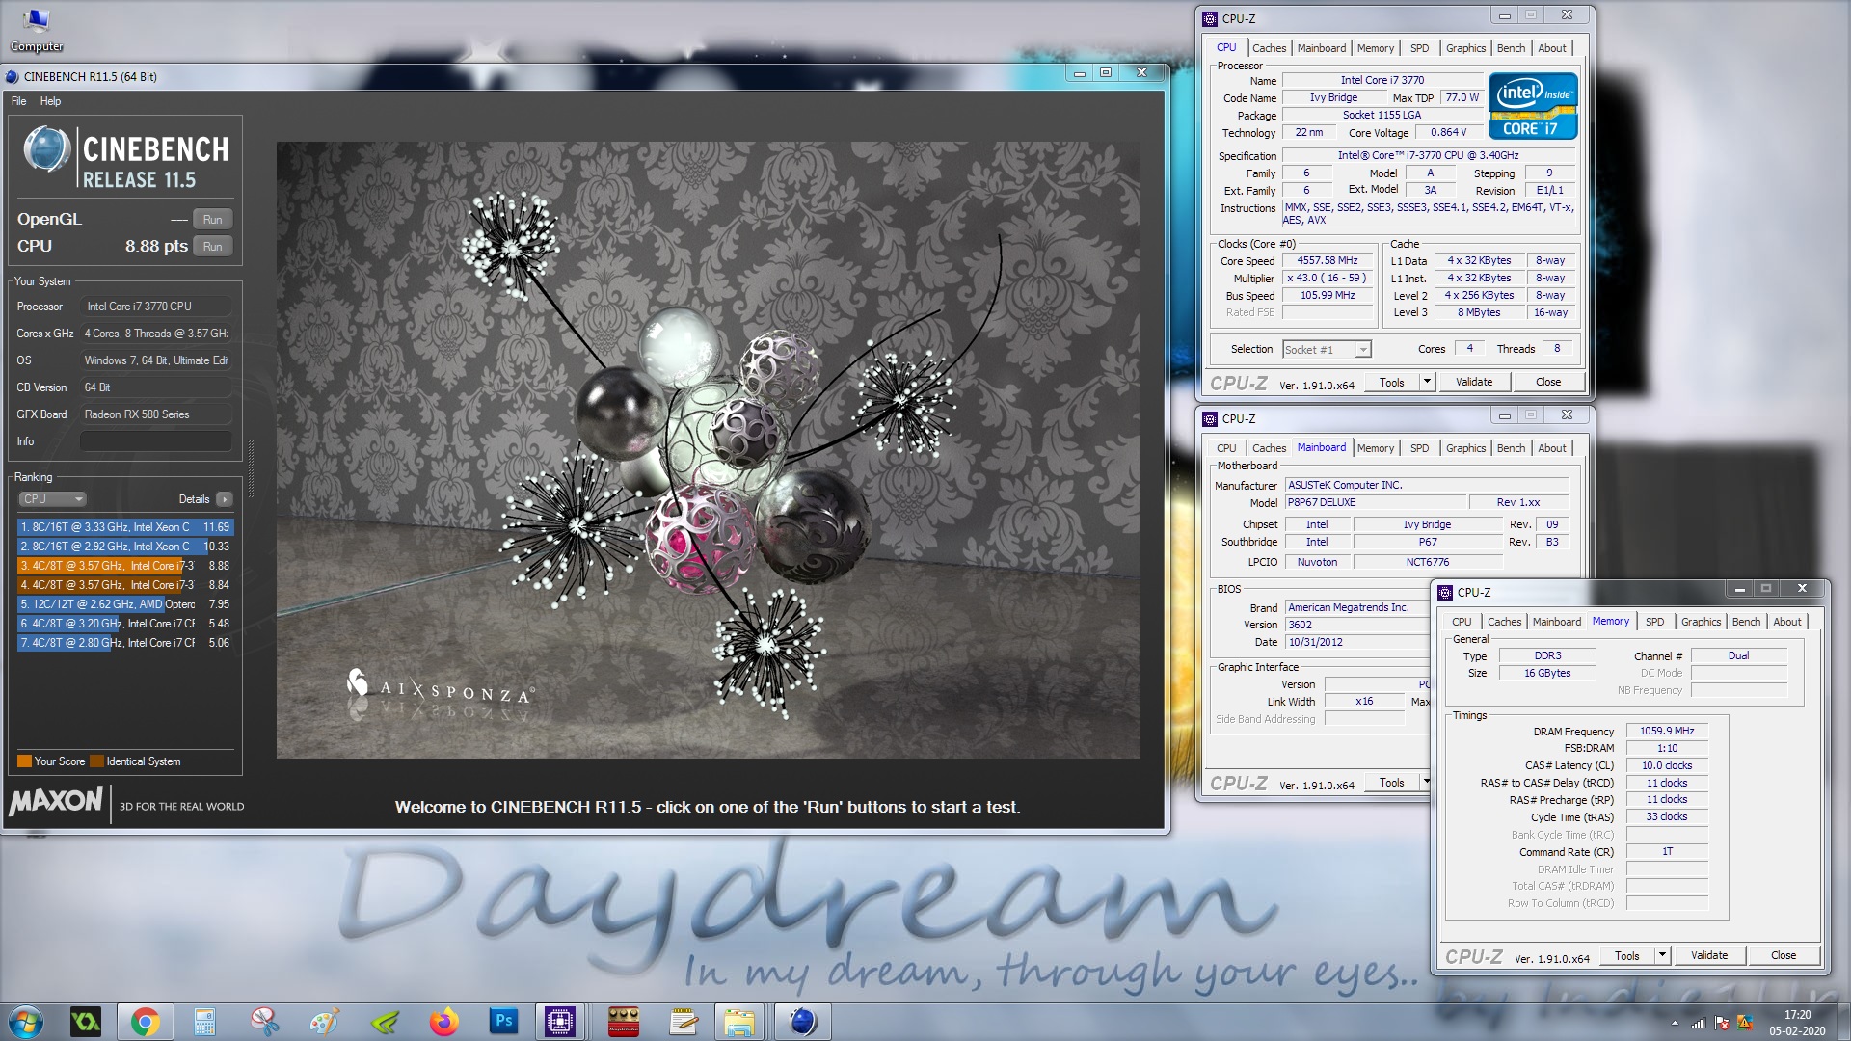This screenshot has width=1851, height=1041.
Task: Click Core Speed value 4557.58 MHz
Action: pyautogui.click(x=1328, y=261)
